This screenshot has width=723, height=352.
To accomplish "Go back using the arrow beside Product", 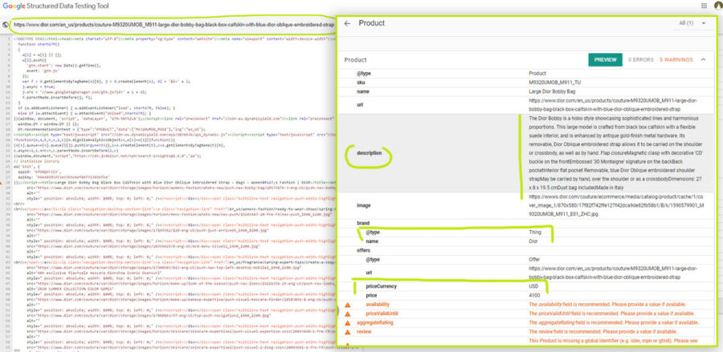I will pyautogui.click(x=347, y=23).
